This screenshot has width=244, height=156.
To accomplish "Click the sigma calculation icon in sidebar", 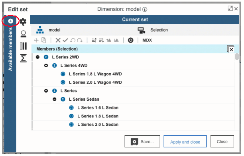I will (x=24, y=58).
